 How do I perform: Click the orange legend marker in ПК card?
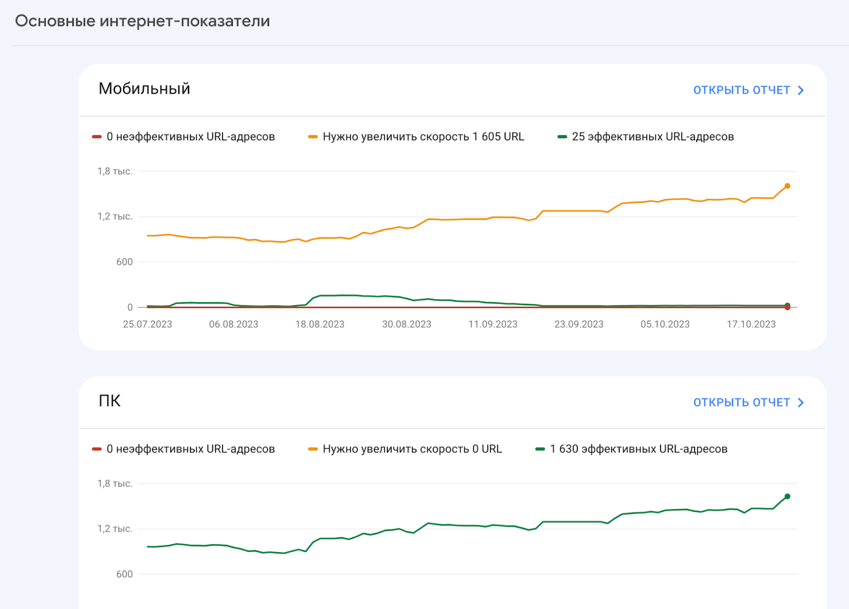(x=313, y=449)
